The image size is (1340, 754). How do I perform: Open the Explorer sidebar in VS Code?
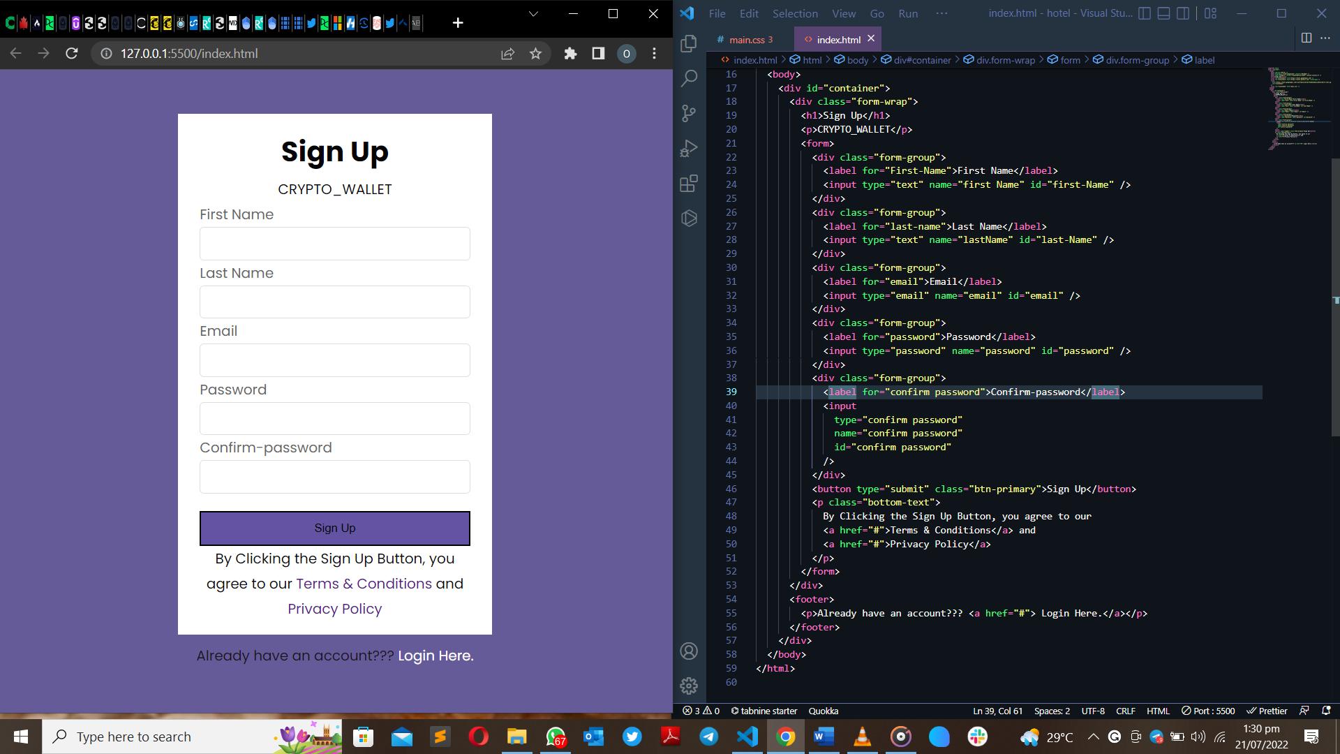point(689,43)
